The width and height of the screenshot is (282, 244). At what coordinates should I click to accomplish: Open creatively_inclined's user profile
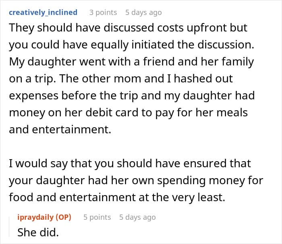[x=43, y=12]
